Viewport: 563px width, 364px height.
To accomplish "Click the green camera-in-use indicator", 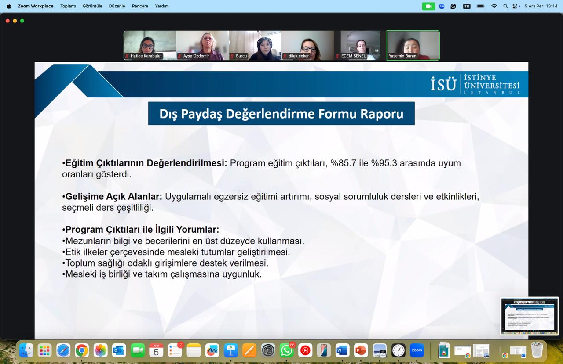I will tap(428, 6).
